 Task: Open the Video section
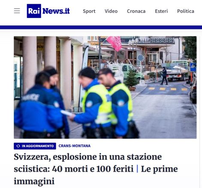111,11
